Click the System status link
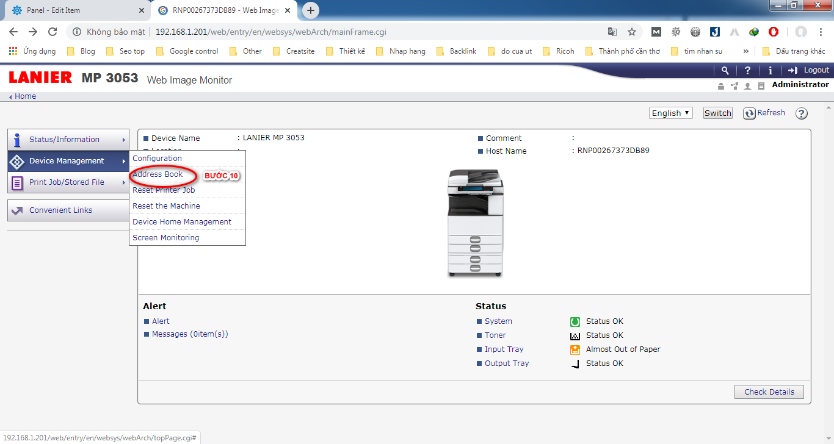This screenshot has height=444, width=834. coord(498,321)
